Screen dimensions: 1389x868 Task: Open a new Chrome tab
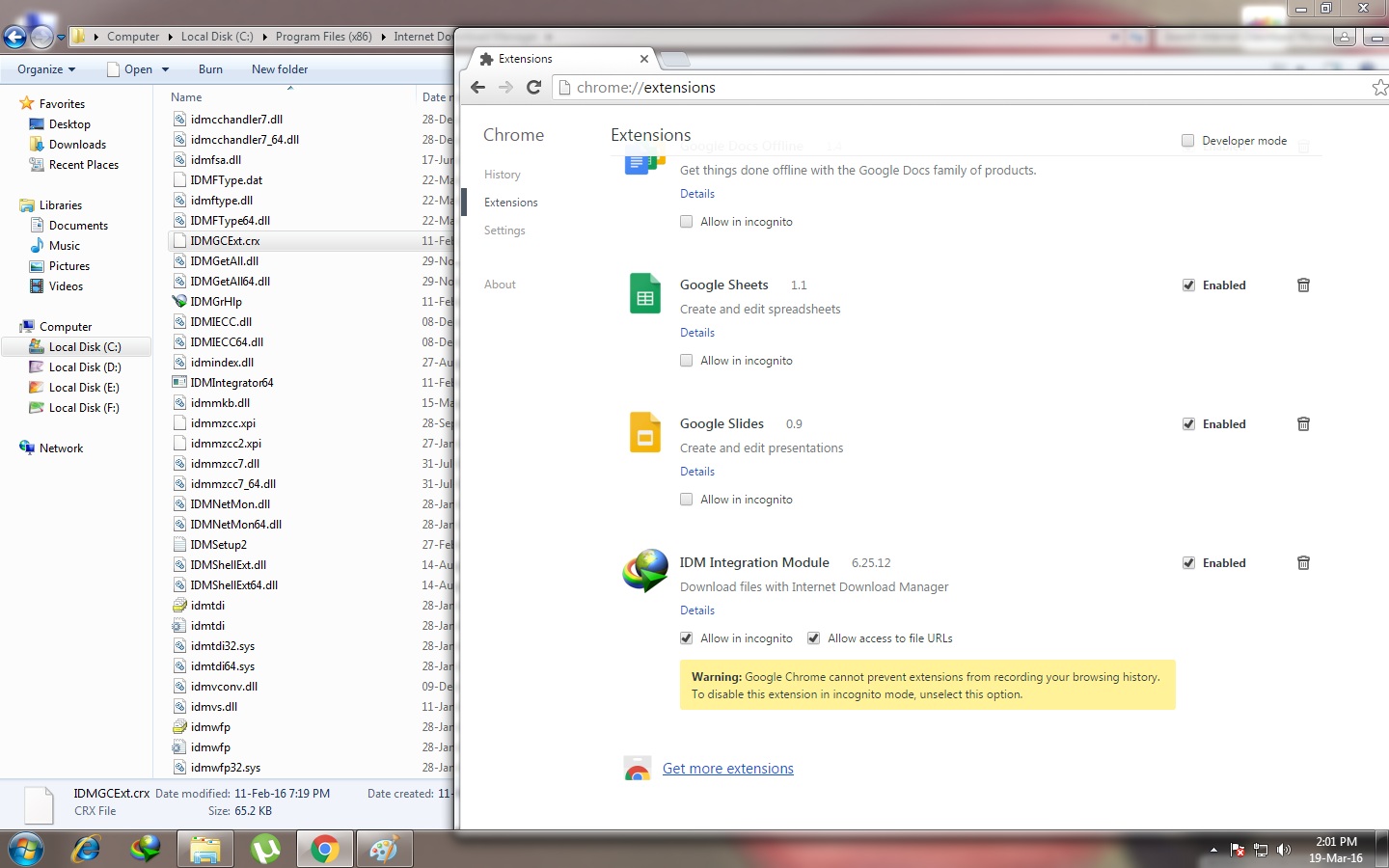(x=674, y=60)
